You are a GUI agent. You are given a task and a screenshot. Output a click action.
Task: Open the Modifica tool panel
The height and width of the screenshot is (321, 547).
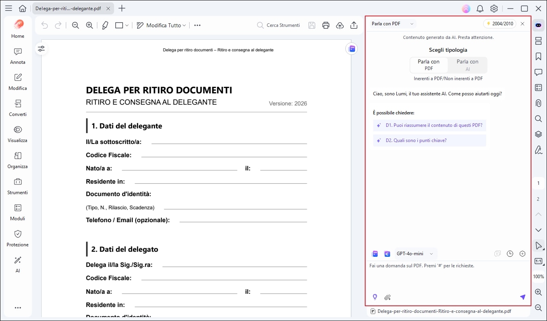point(18,82)
